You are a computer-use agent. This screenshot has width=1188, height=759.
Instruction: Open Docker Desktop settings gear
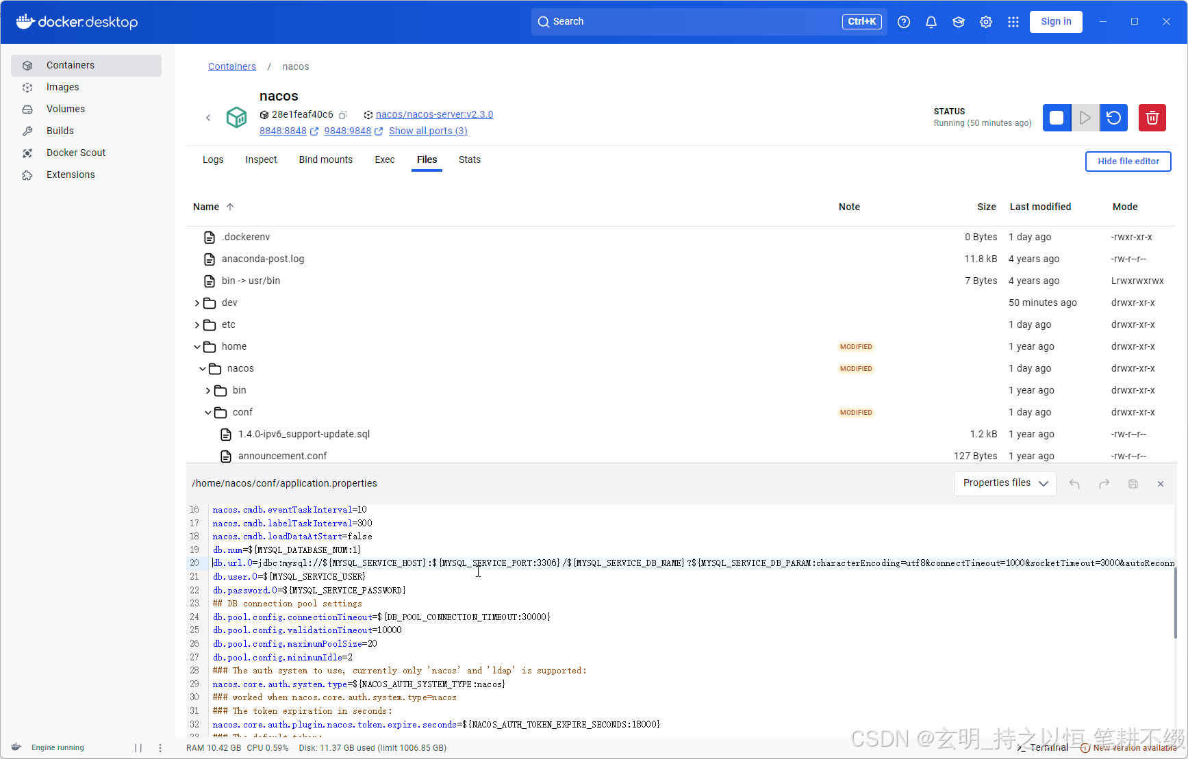pyautogui.click(x=985, y=21)
